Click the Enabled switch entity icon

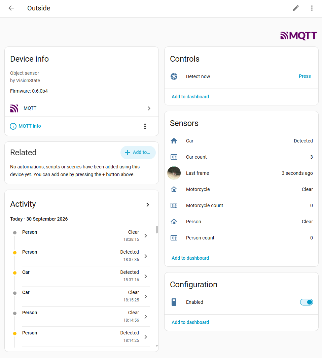click(174, 302)
